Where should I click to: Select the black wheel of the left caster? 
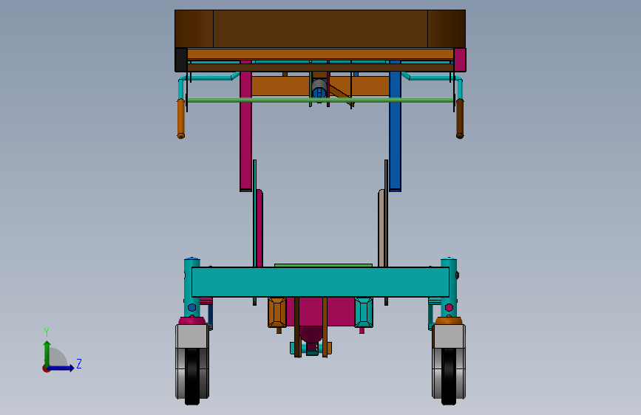click(192, 376)
